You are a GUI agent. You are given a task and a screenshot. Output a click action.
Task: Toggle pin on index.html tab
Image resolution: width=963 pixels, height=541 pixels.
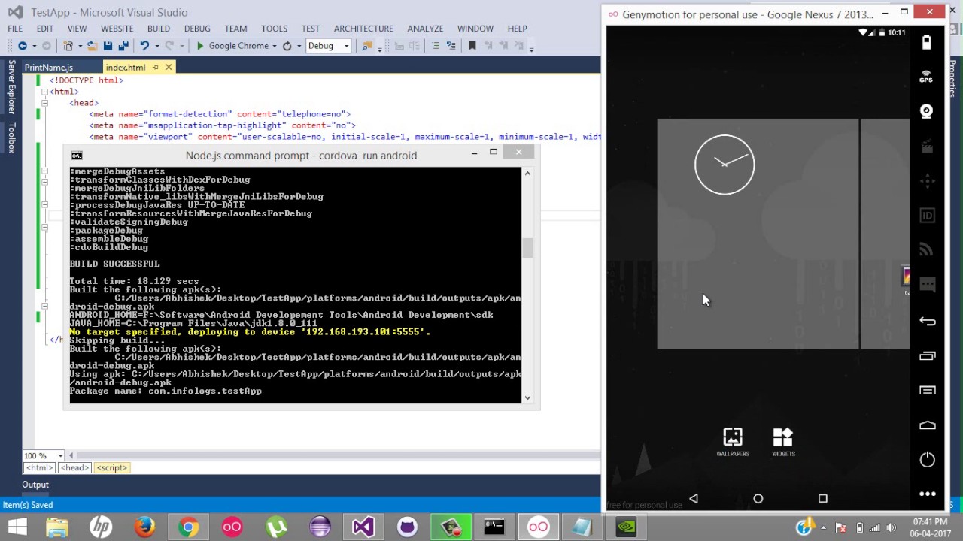click(156, 68)
